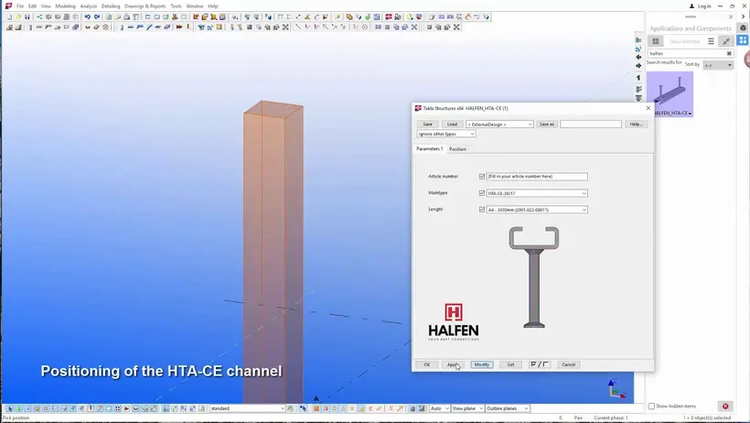Open the Modeling menu
Viewport: 750px width, 423px height.
65,6
